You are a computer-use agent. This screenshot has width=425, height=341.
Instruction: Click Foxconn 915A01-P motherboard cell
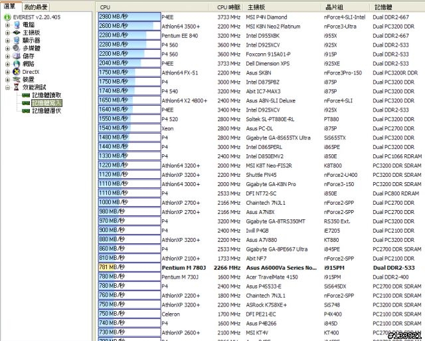point(268,55)
